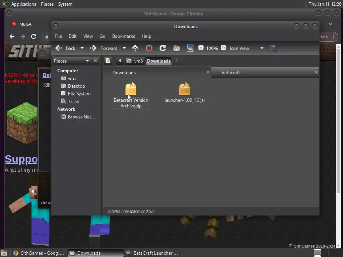Click Chrome's site info padlock icon
This screenshot has height=257, width=343.
pos(47,37)
